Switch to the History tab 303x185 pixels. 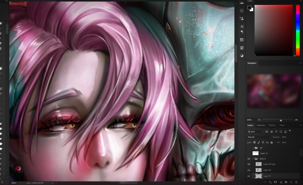point(272,125)
